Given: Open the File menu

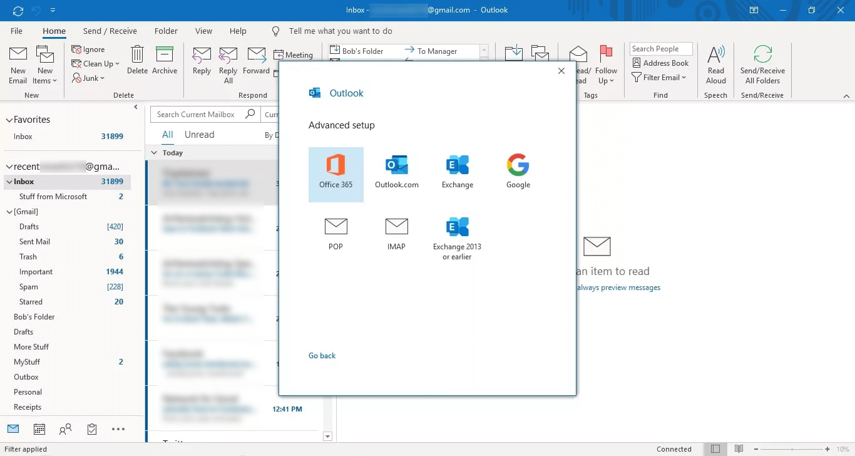Looking at the screenshot, I should tap(17, 31).
